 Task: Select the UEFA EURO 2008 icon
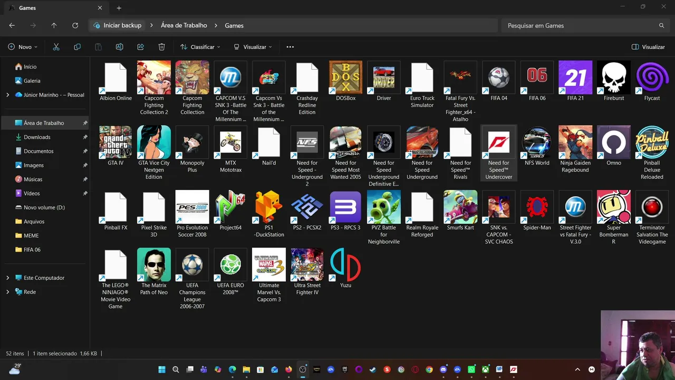[x=230, y=264]
